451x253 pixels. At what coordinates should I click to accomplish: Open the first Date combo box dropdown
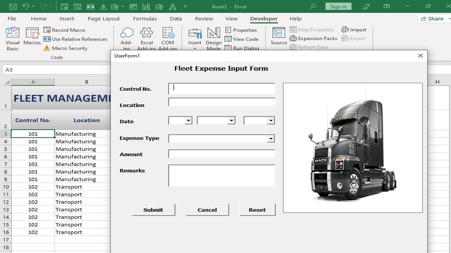[x=189, y=121]
